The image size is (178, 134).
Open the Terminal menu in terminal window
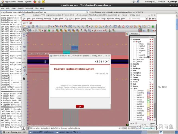tap(29, 8)
